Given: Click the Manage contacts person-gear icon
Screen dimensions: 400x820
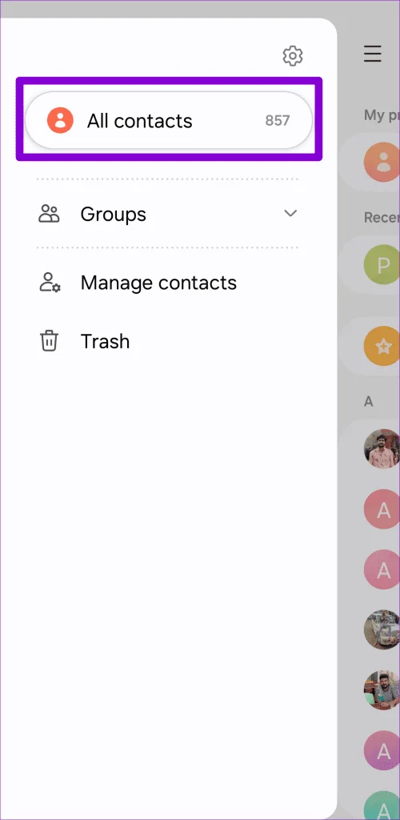Looking at the screenshot, I should [50, 283].
